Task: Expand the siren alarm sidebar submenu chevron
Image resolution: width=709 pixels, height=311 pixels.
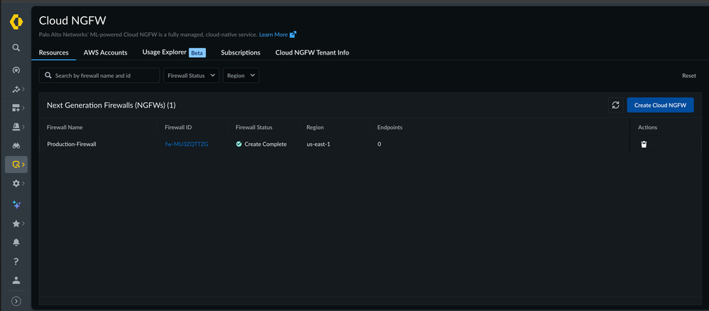Action: (x=23, y=127)
